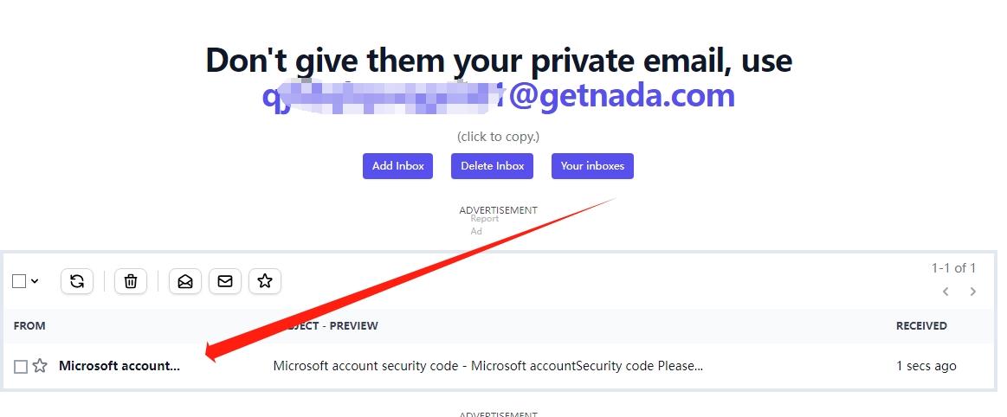Go to next page of emails

(973, 292)
